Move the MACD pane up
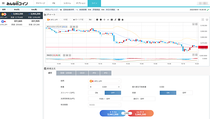 click(193, 55)
